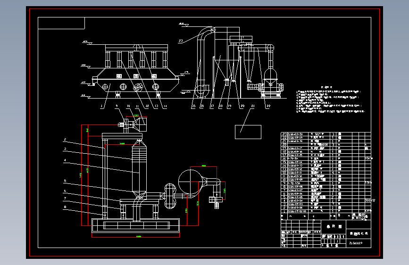The image size is (409, 265).
Task: Click part callout number 1 under fluidized bed
Action: 101,106
